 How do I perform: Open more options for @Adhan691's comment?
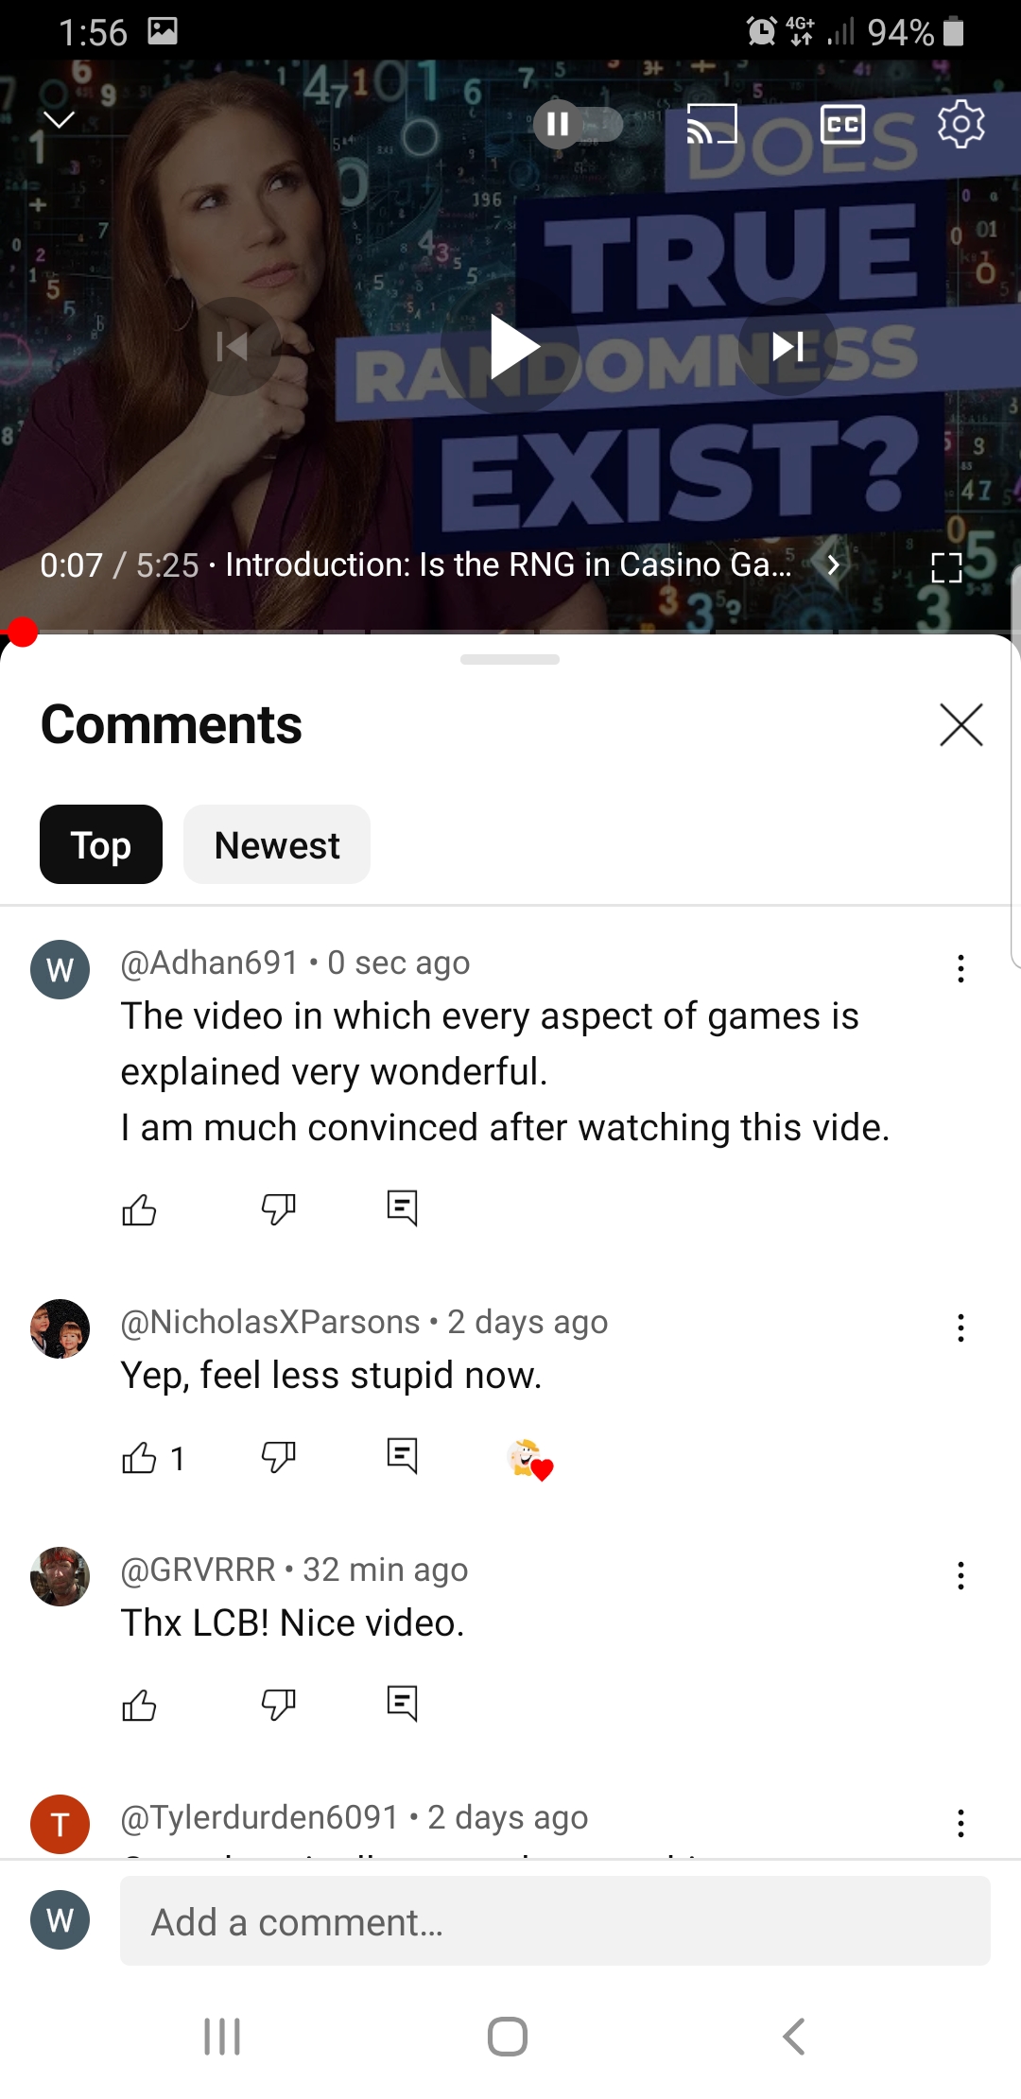(x=960, y=968)
